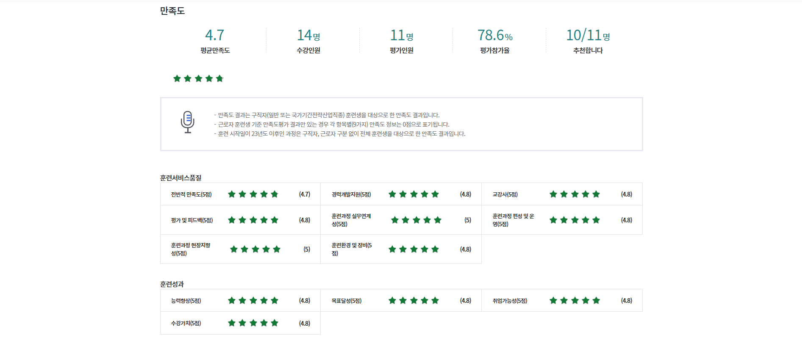Click star rating for 취업가능성(5점)
Image resolution: width=802 pixels, height=338 pixels.
click(x=575, y=300)
